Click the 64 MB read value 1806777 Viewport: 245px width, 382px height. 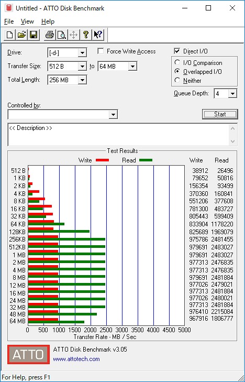pos(222,318)
